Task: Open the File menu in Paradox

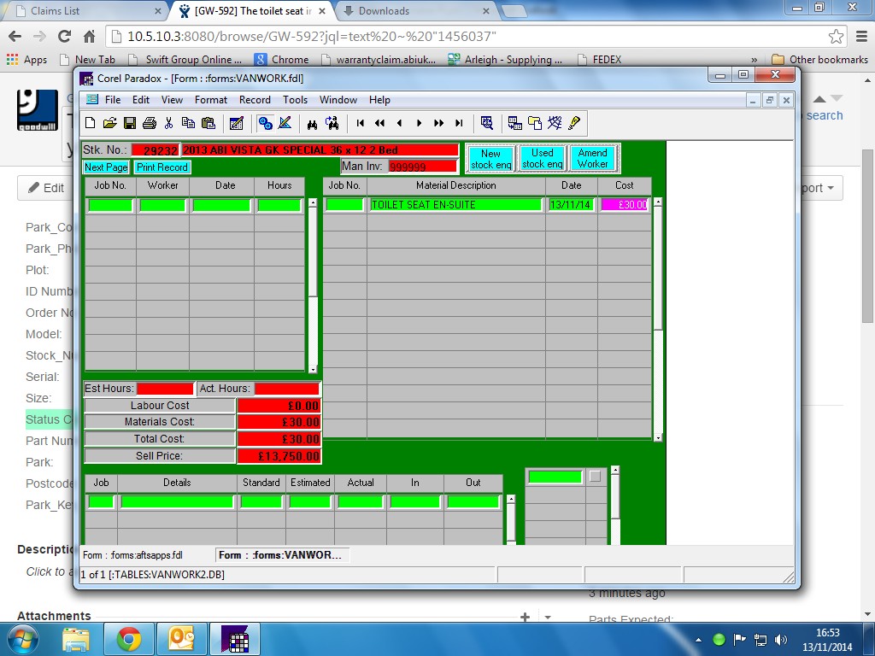Action: click(113, 100)
